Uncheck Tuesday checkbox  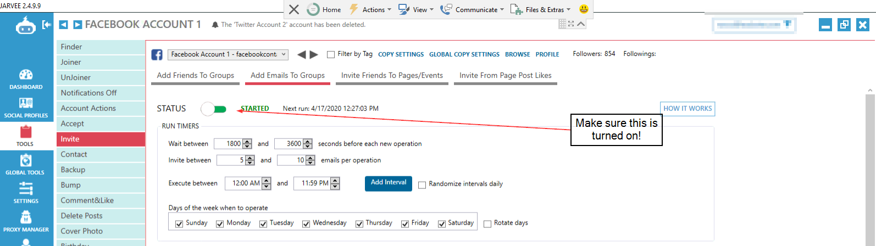pyautogui.click(x=263, y=223)
